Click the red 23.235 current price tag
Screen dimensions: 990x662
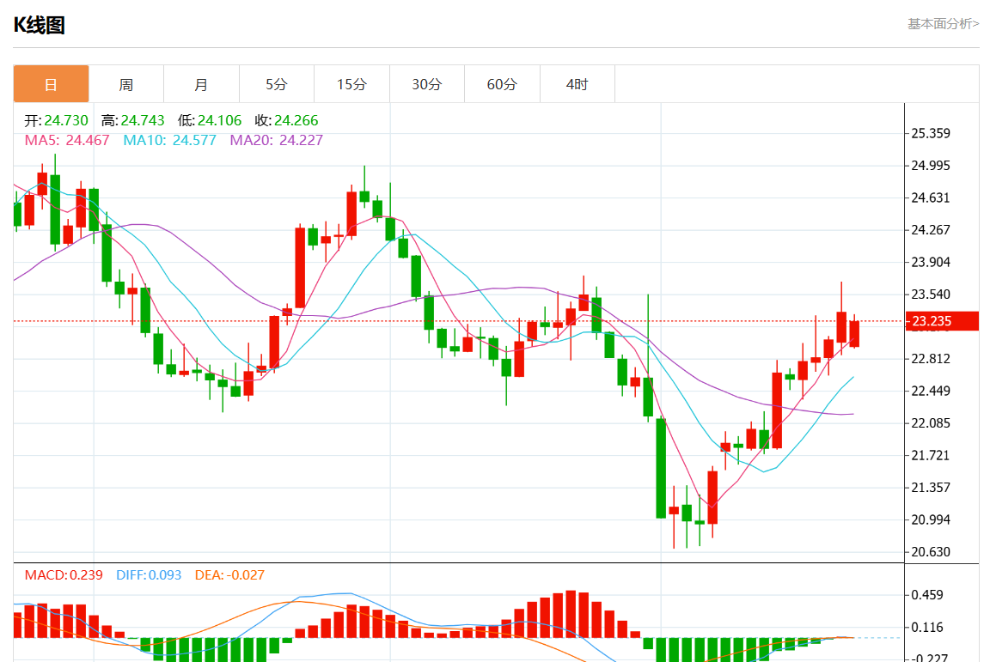tap(942, 321)
